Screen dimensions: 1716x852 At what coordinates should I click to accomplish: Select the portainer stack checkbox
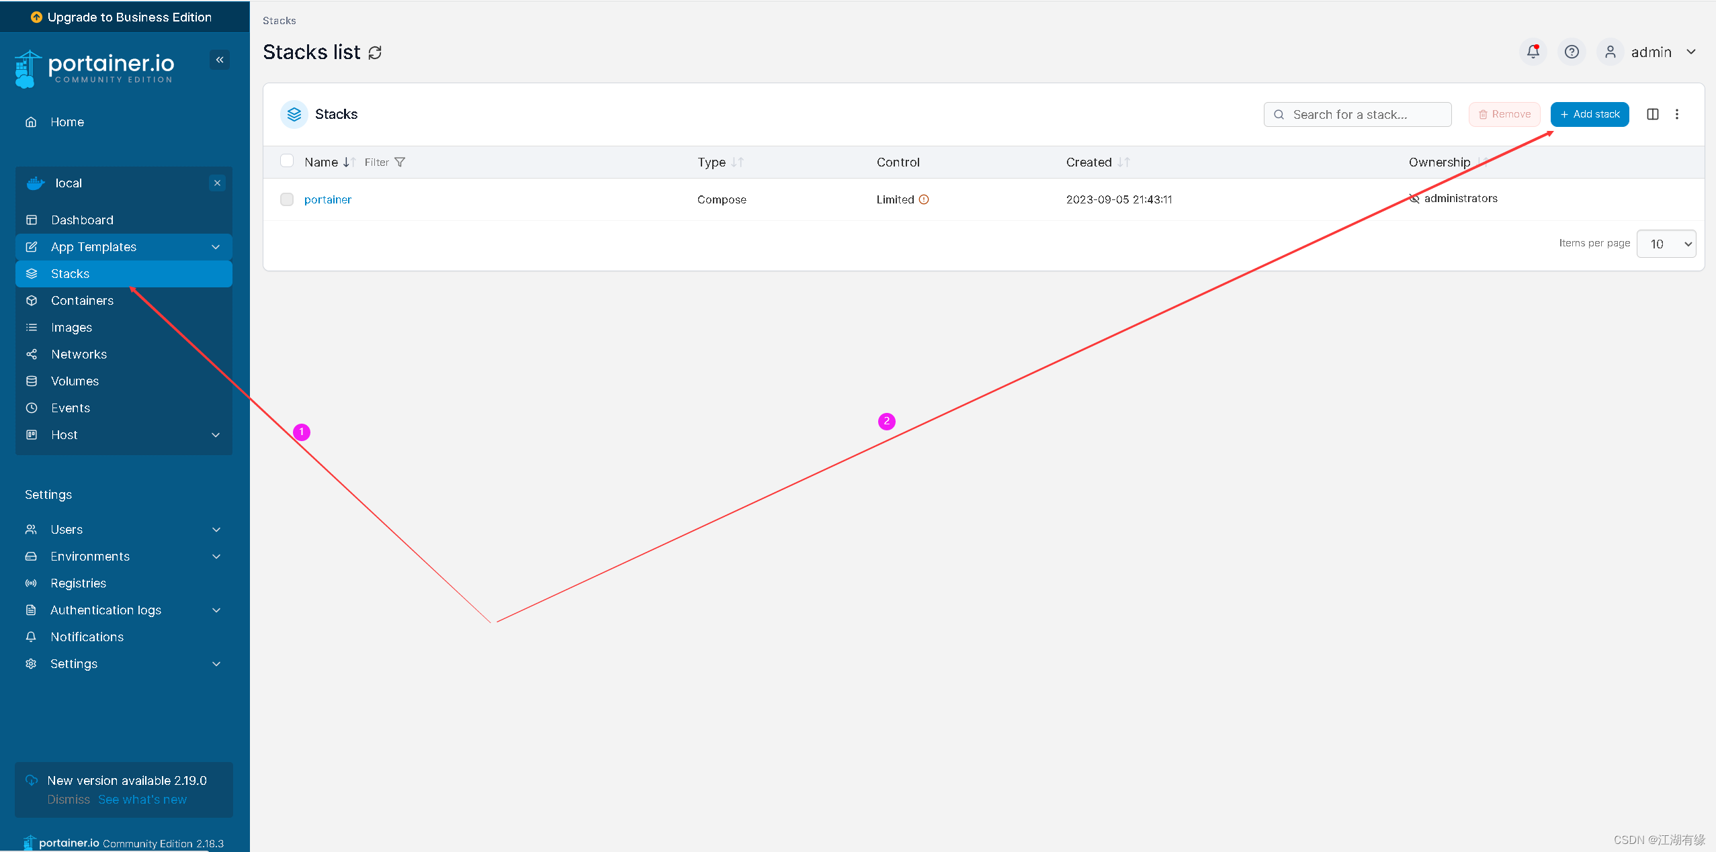(x=290, y=198)
